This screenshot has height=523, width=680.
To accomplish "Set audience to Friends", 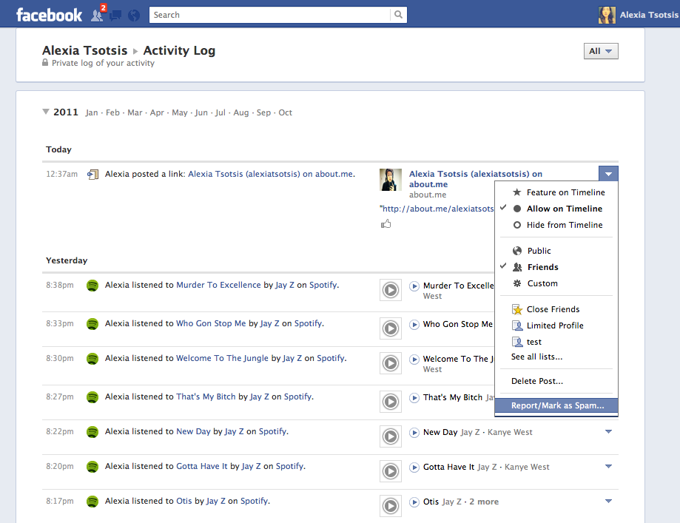I will tap(556, 267).
